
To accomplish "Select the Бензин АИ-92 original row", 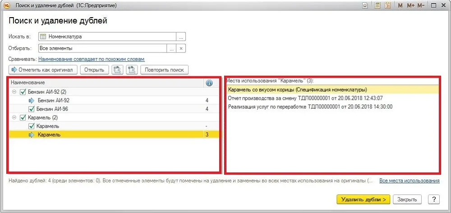I will (x=114, y=101).
